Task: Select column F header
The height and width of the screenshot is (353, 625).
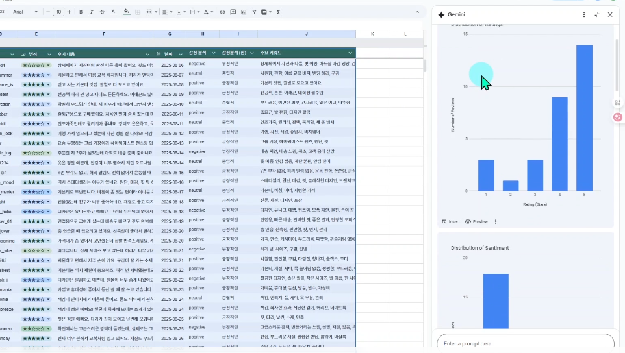Action: click(x=104, y=34)
